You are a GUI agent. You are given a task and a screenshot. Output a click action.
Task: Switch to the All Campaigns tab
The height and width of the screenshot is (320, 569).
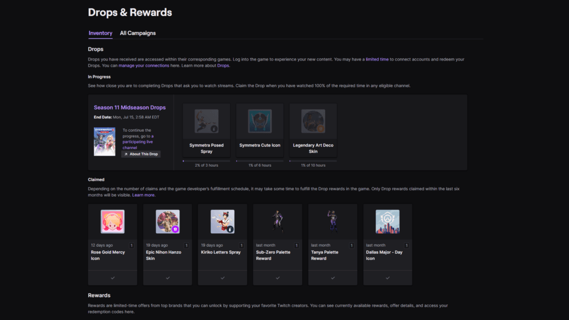[x=137, y=33]
